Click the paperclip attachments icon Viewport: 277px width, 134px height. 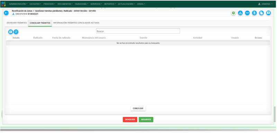click(x=254, y=13)
